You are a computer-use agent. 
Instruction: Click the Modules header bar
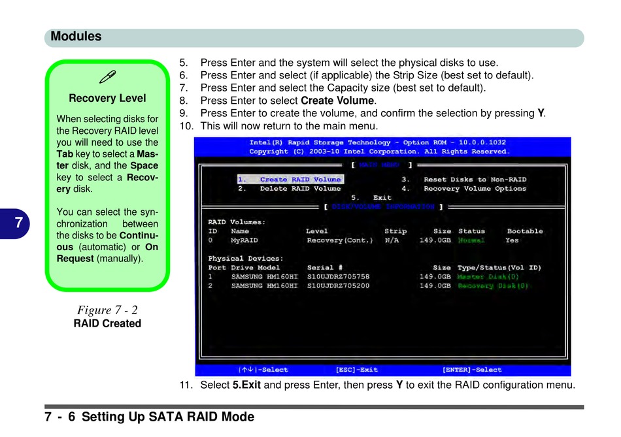pos(314,37)
